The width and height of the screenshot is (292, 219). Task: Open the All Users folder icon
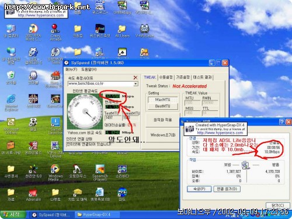[x=122, y=31]
